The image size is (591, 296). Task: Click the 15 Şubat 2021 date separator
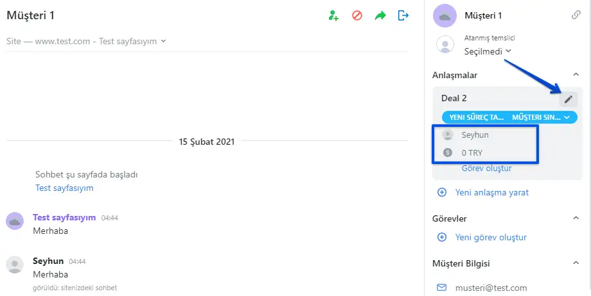click(x=207, y=142)
